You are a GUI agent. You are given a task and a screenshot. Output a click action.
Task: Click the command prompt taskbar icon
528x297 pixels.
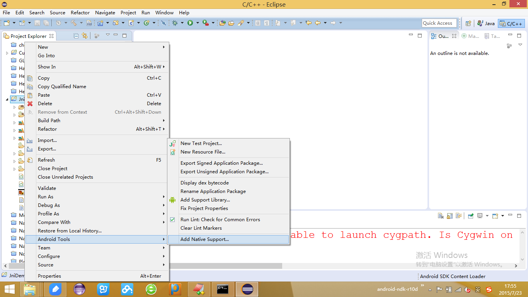[x=222, y=289]
